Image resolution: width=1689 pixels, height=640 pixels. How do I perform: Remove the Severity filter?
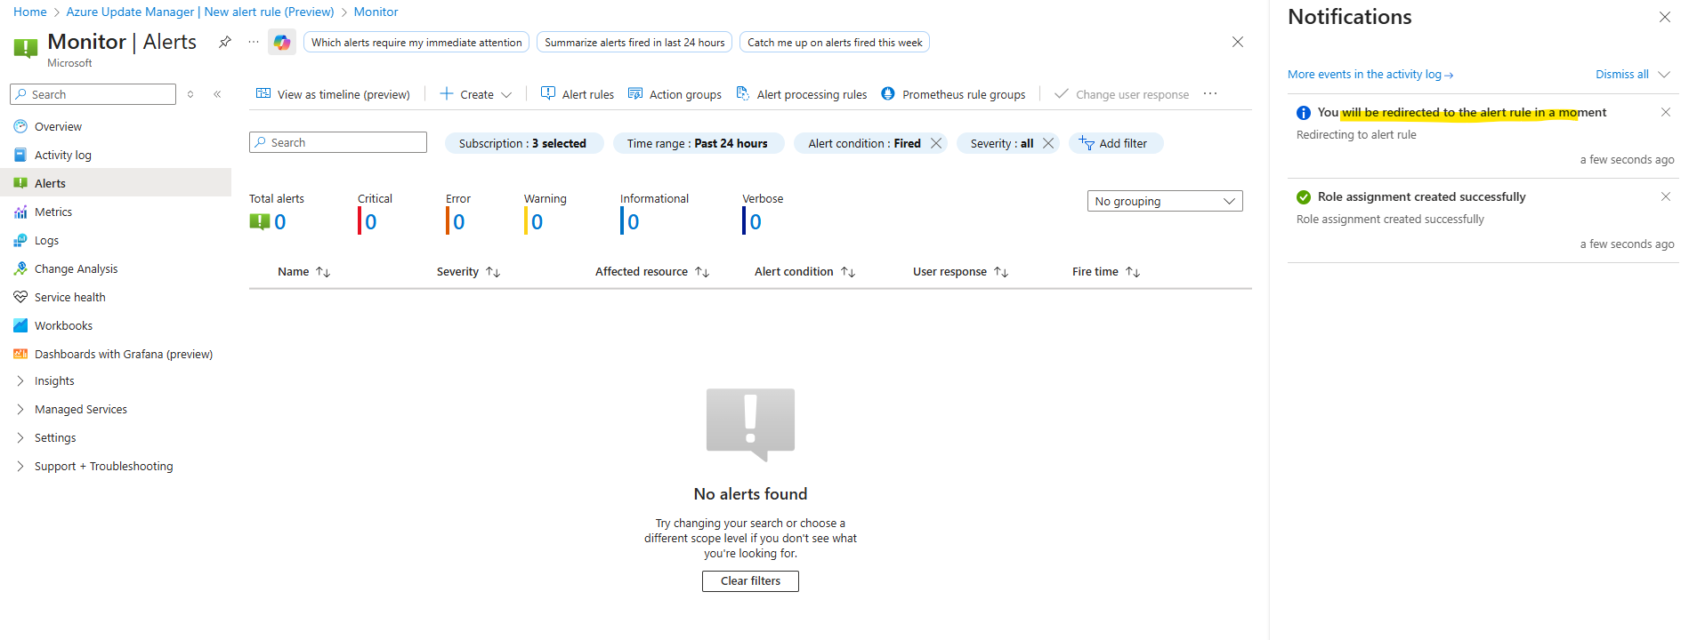point(1048,143)
